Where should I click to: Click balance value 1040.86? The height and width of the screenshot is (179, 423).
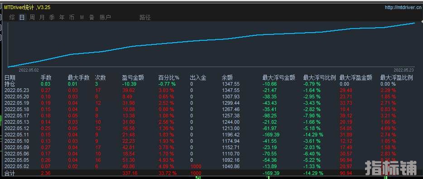[x=231, y=167]
